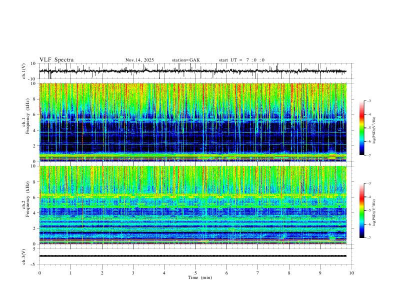396x306 pixels.
Task: Click the ch.1 Frequency (kHz) axis label
Action: click(26, 116)
